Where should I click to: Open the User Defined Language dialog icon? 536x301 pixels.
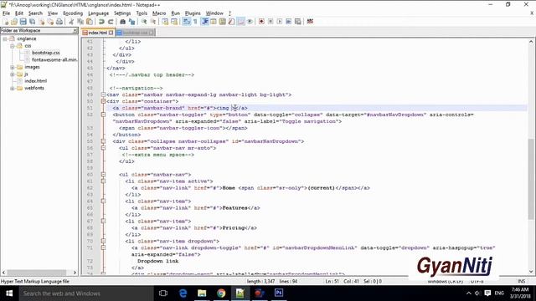[214, 22]
